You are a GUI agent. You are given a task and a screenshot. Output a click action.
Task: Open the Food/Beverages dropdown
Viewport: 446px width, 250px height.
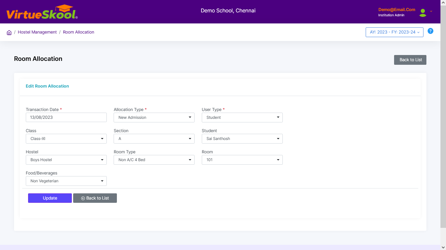[x=66, y=181]
